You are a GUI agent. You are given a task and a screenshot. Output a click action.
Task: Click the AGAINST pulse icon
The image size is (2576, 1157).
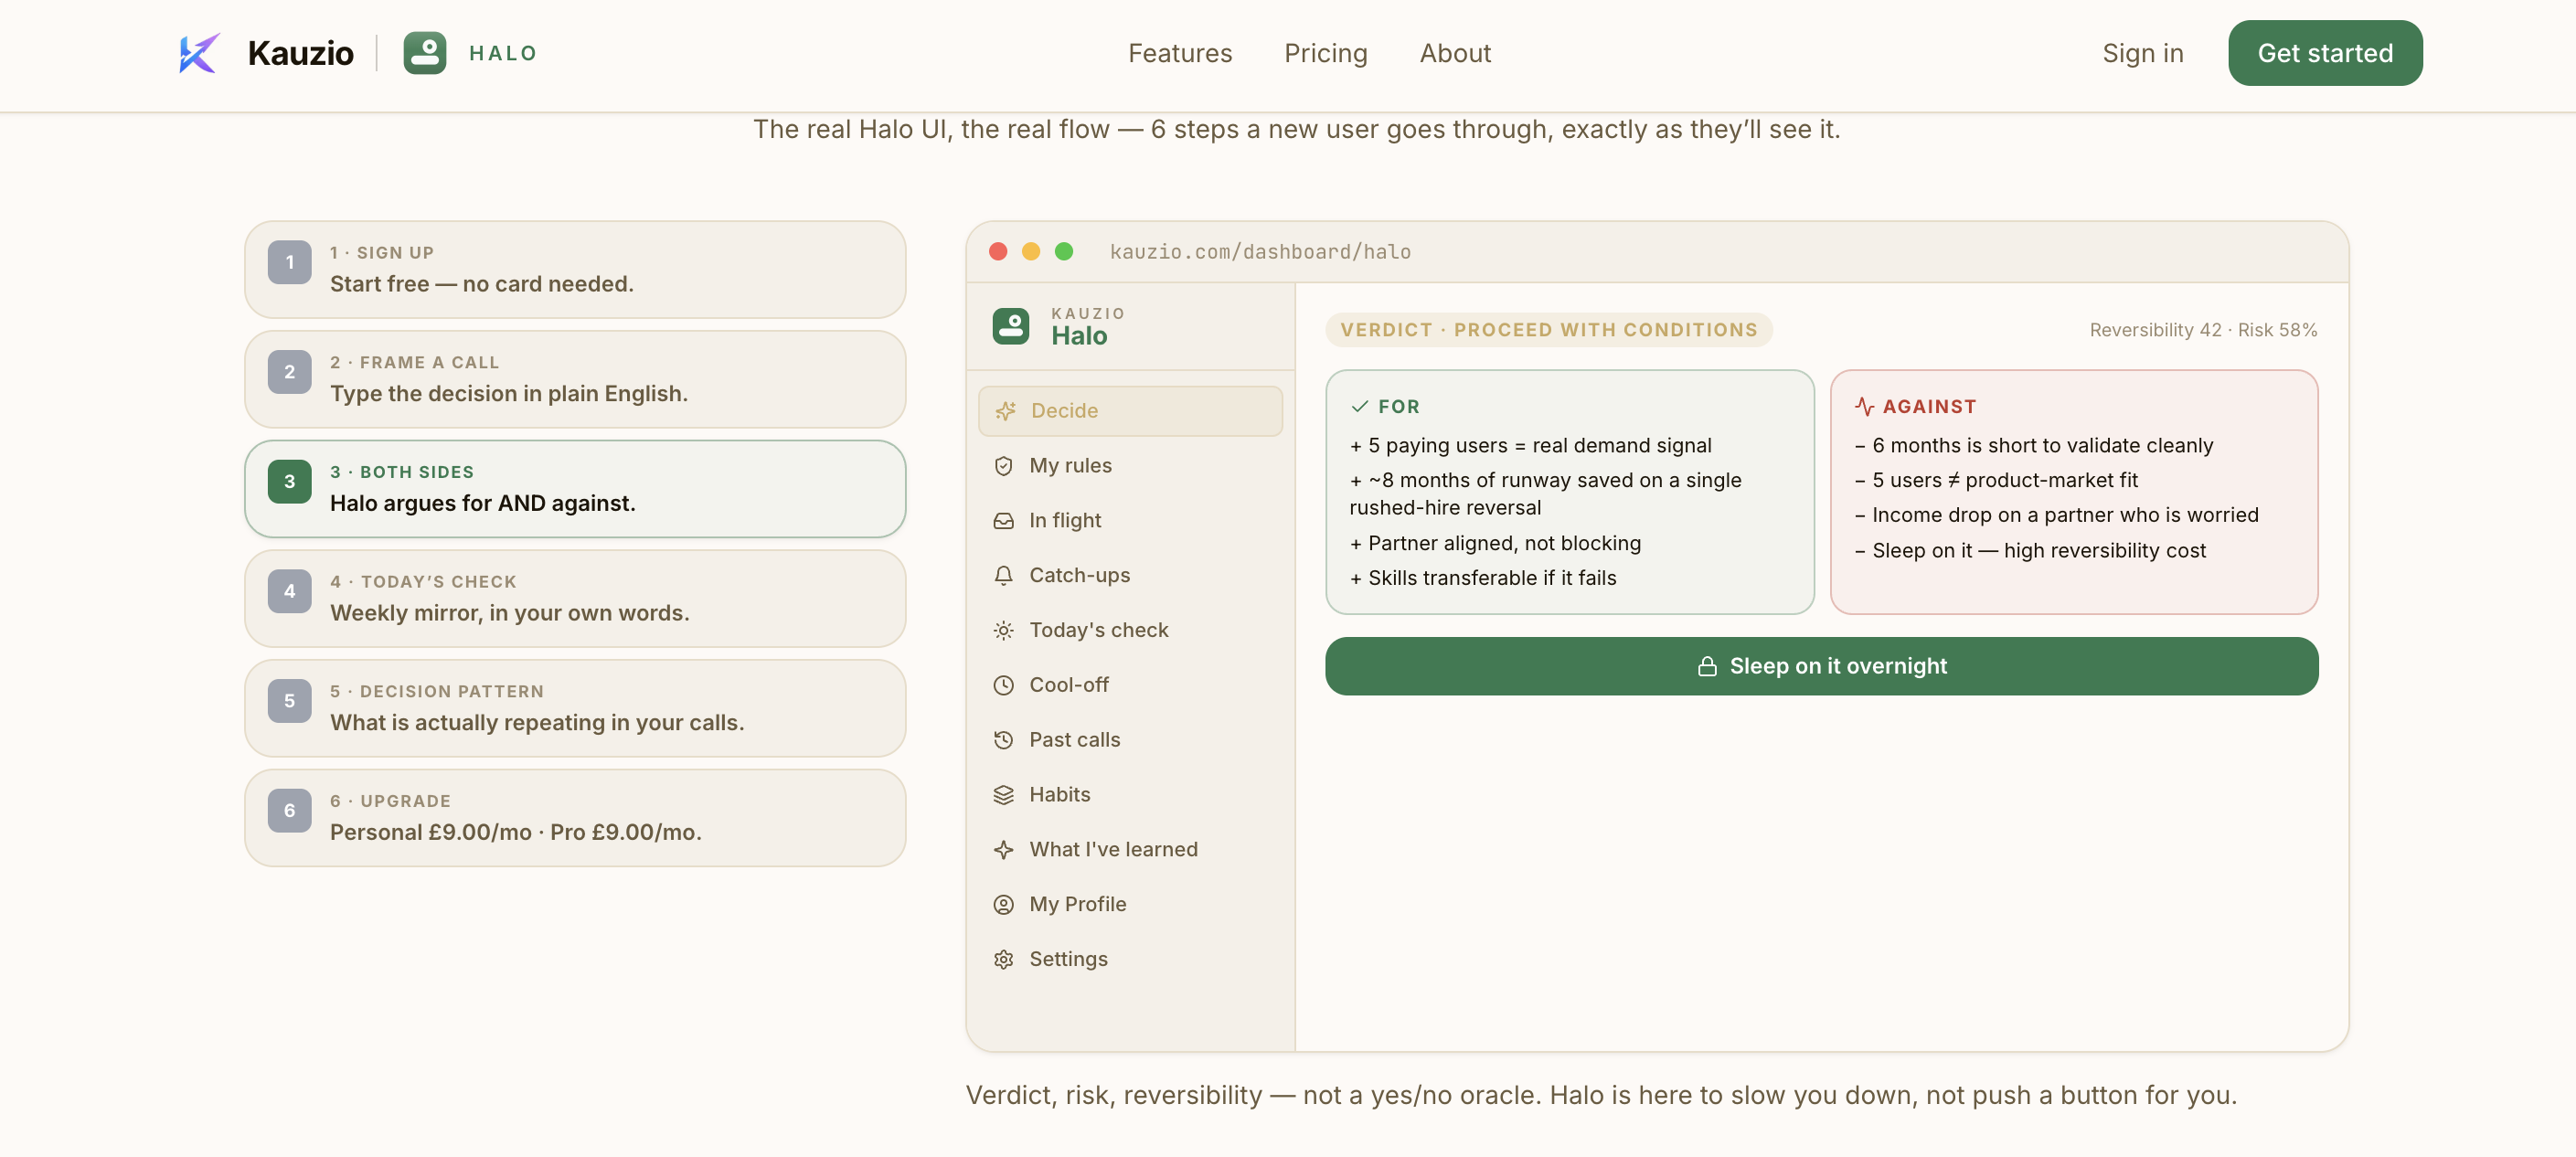(1864, 407)
